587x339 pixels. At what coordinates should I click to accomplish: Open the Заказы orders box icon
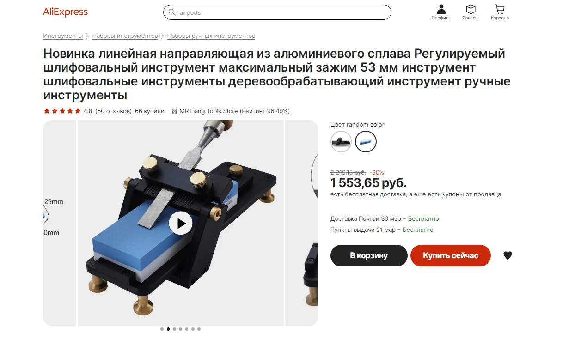471,9
